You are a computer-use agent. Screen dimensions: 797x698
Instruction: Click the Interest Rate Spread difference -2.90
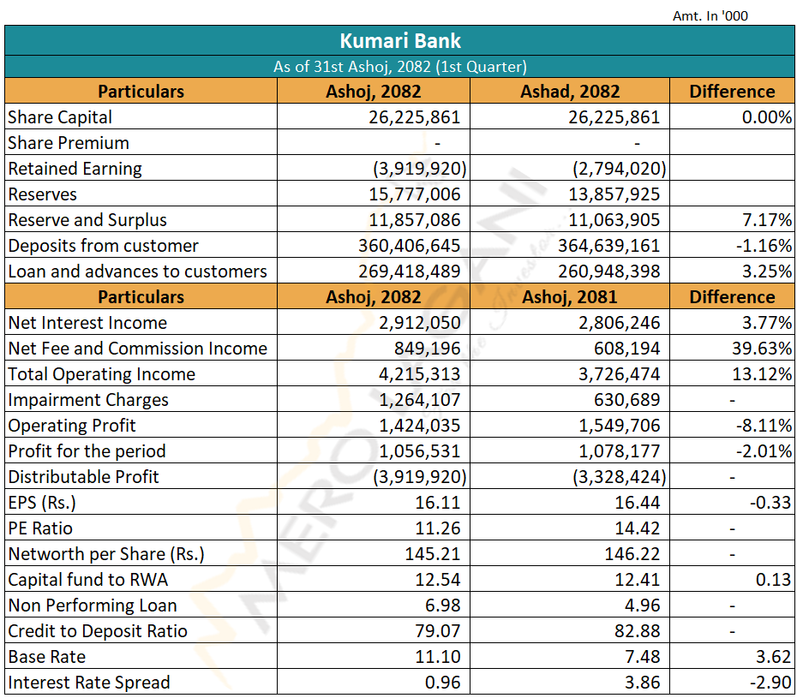click(x=770, y=683)
